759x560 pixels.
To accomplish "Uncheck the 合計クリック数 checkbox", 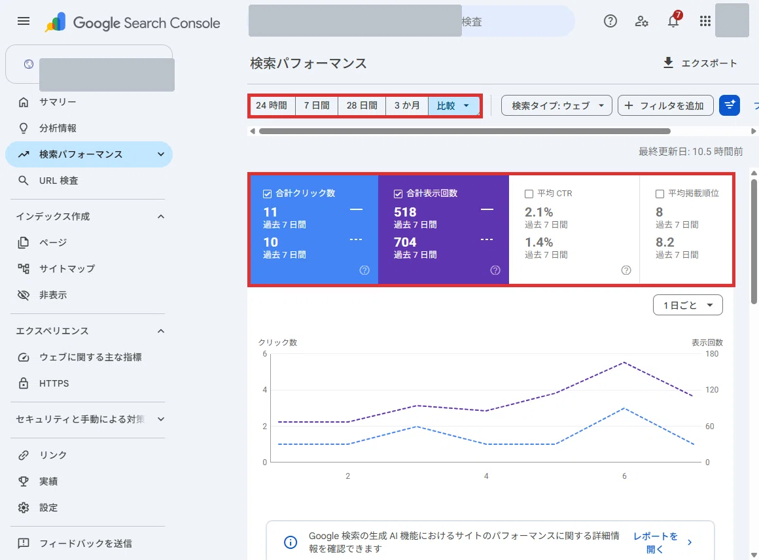I will (x=267, y=194).
